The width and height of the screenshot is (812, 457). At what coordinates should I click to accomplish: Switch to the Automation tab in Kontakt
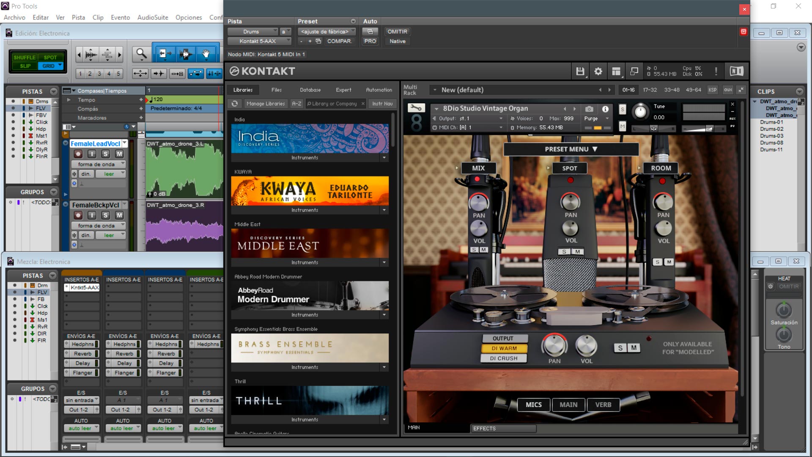click(379, 90)
